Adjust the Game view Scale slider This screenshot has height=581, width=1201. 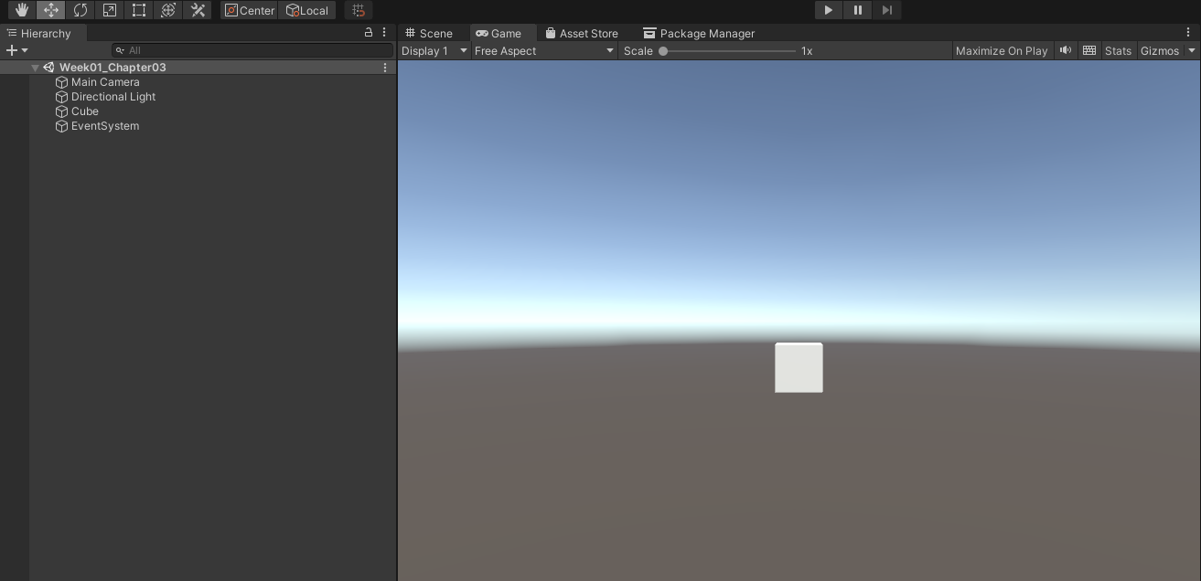pyautogui.click(x=664, y=51)
